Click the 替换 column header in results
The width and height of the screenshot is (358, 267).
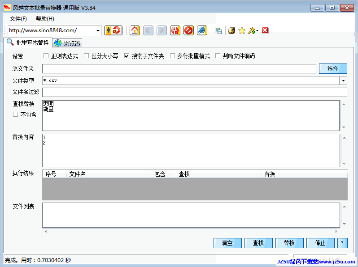point(305,174)
